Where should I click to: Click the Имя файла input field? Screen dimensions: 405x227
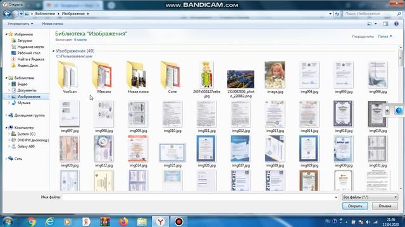[x=198, y=197]
